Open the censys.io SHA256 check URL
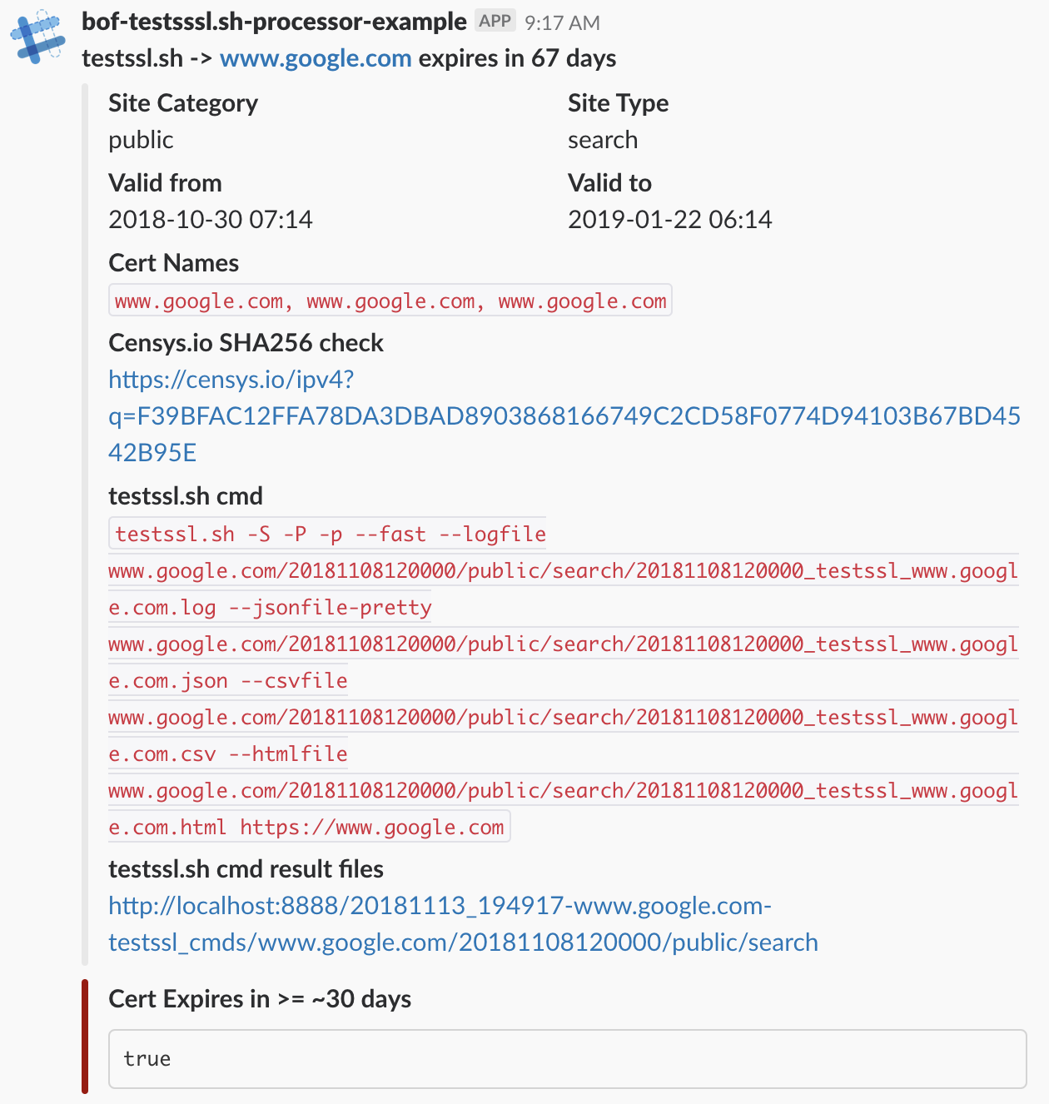The height and width of the screenshot is (1109, 1049). coord(564,416)
